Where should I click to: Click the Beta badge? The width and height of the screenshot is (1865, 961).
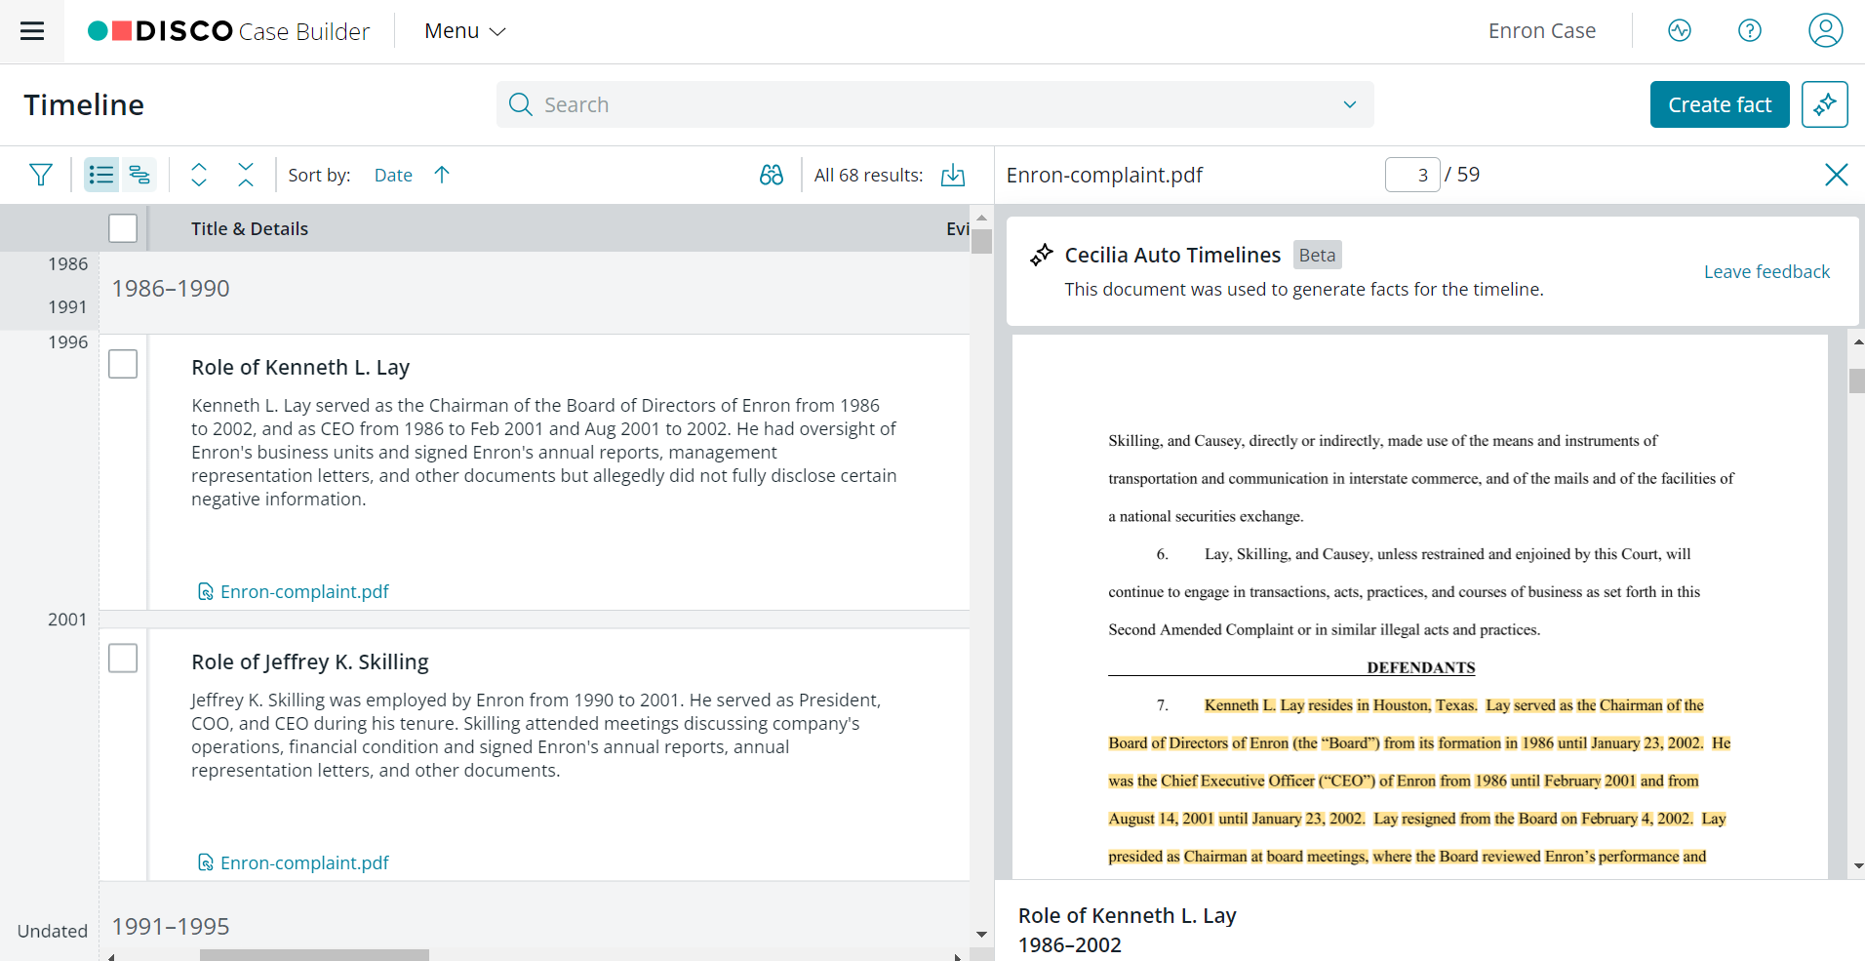1317,255
